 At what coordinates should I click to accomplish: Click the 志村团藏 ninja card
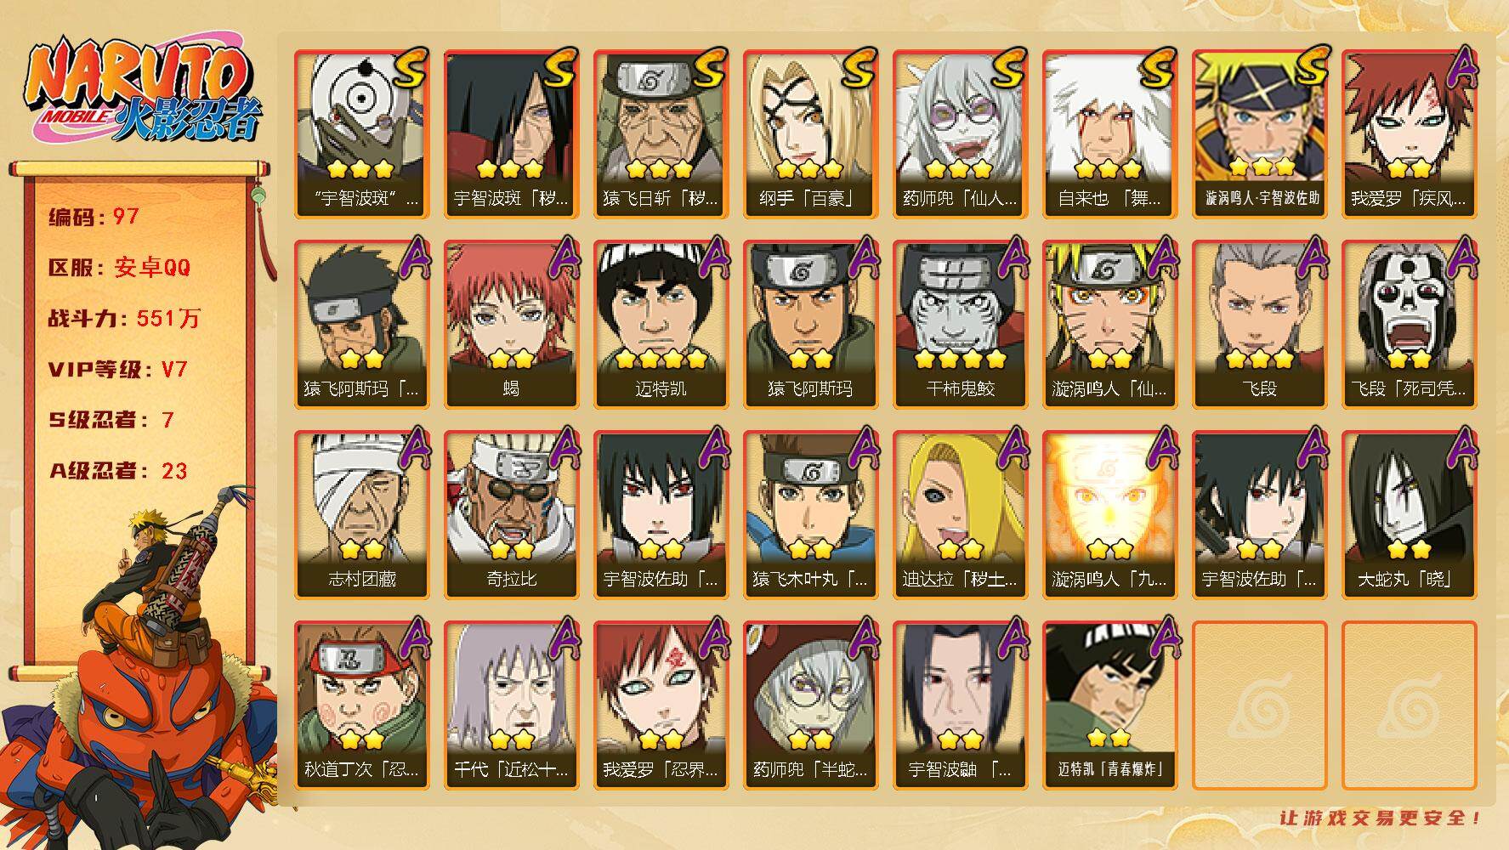tap(361, 514)
